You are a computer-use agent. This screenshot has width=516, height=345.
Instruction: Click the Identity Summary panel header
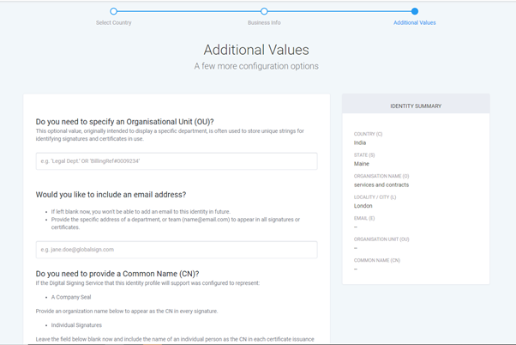pos(416,106)
